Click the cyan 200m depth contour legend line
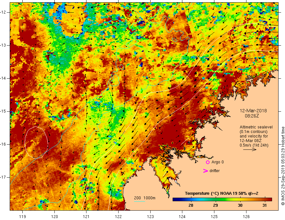Image resolution: width=285 pixels, height=220 pixels. (139, 201)
